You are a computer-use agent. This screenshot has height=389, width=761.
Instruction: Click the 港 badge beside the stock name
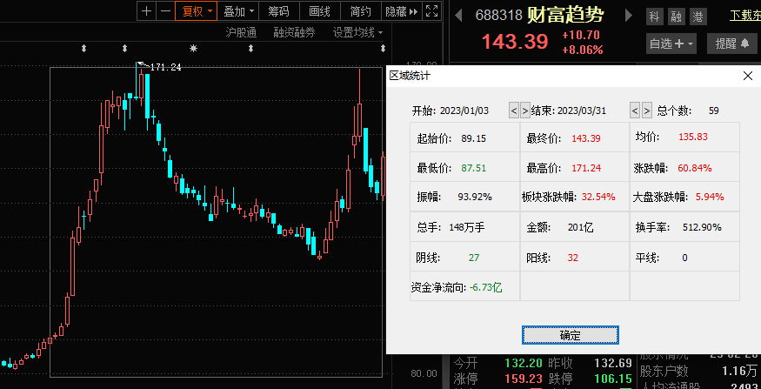698,17
